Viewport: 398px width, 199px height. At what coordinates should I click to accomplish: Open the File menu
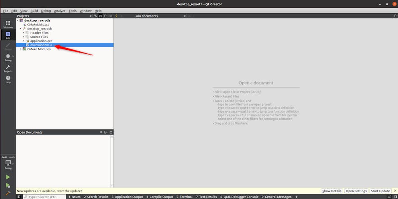point(6,11)
